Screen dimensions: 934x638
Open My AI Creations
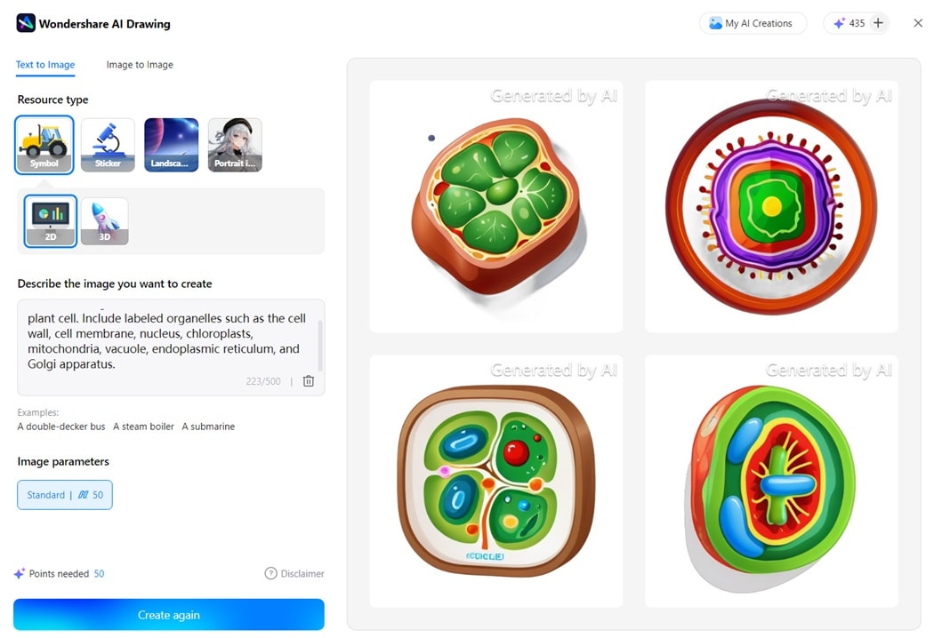(753, 23)
